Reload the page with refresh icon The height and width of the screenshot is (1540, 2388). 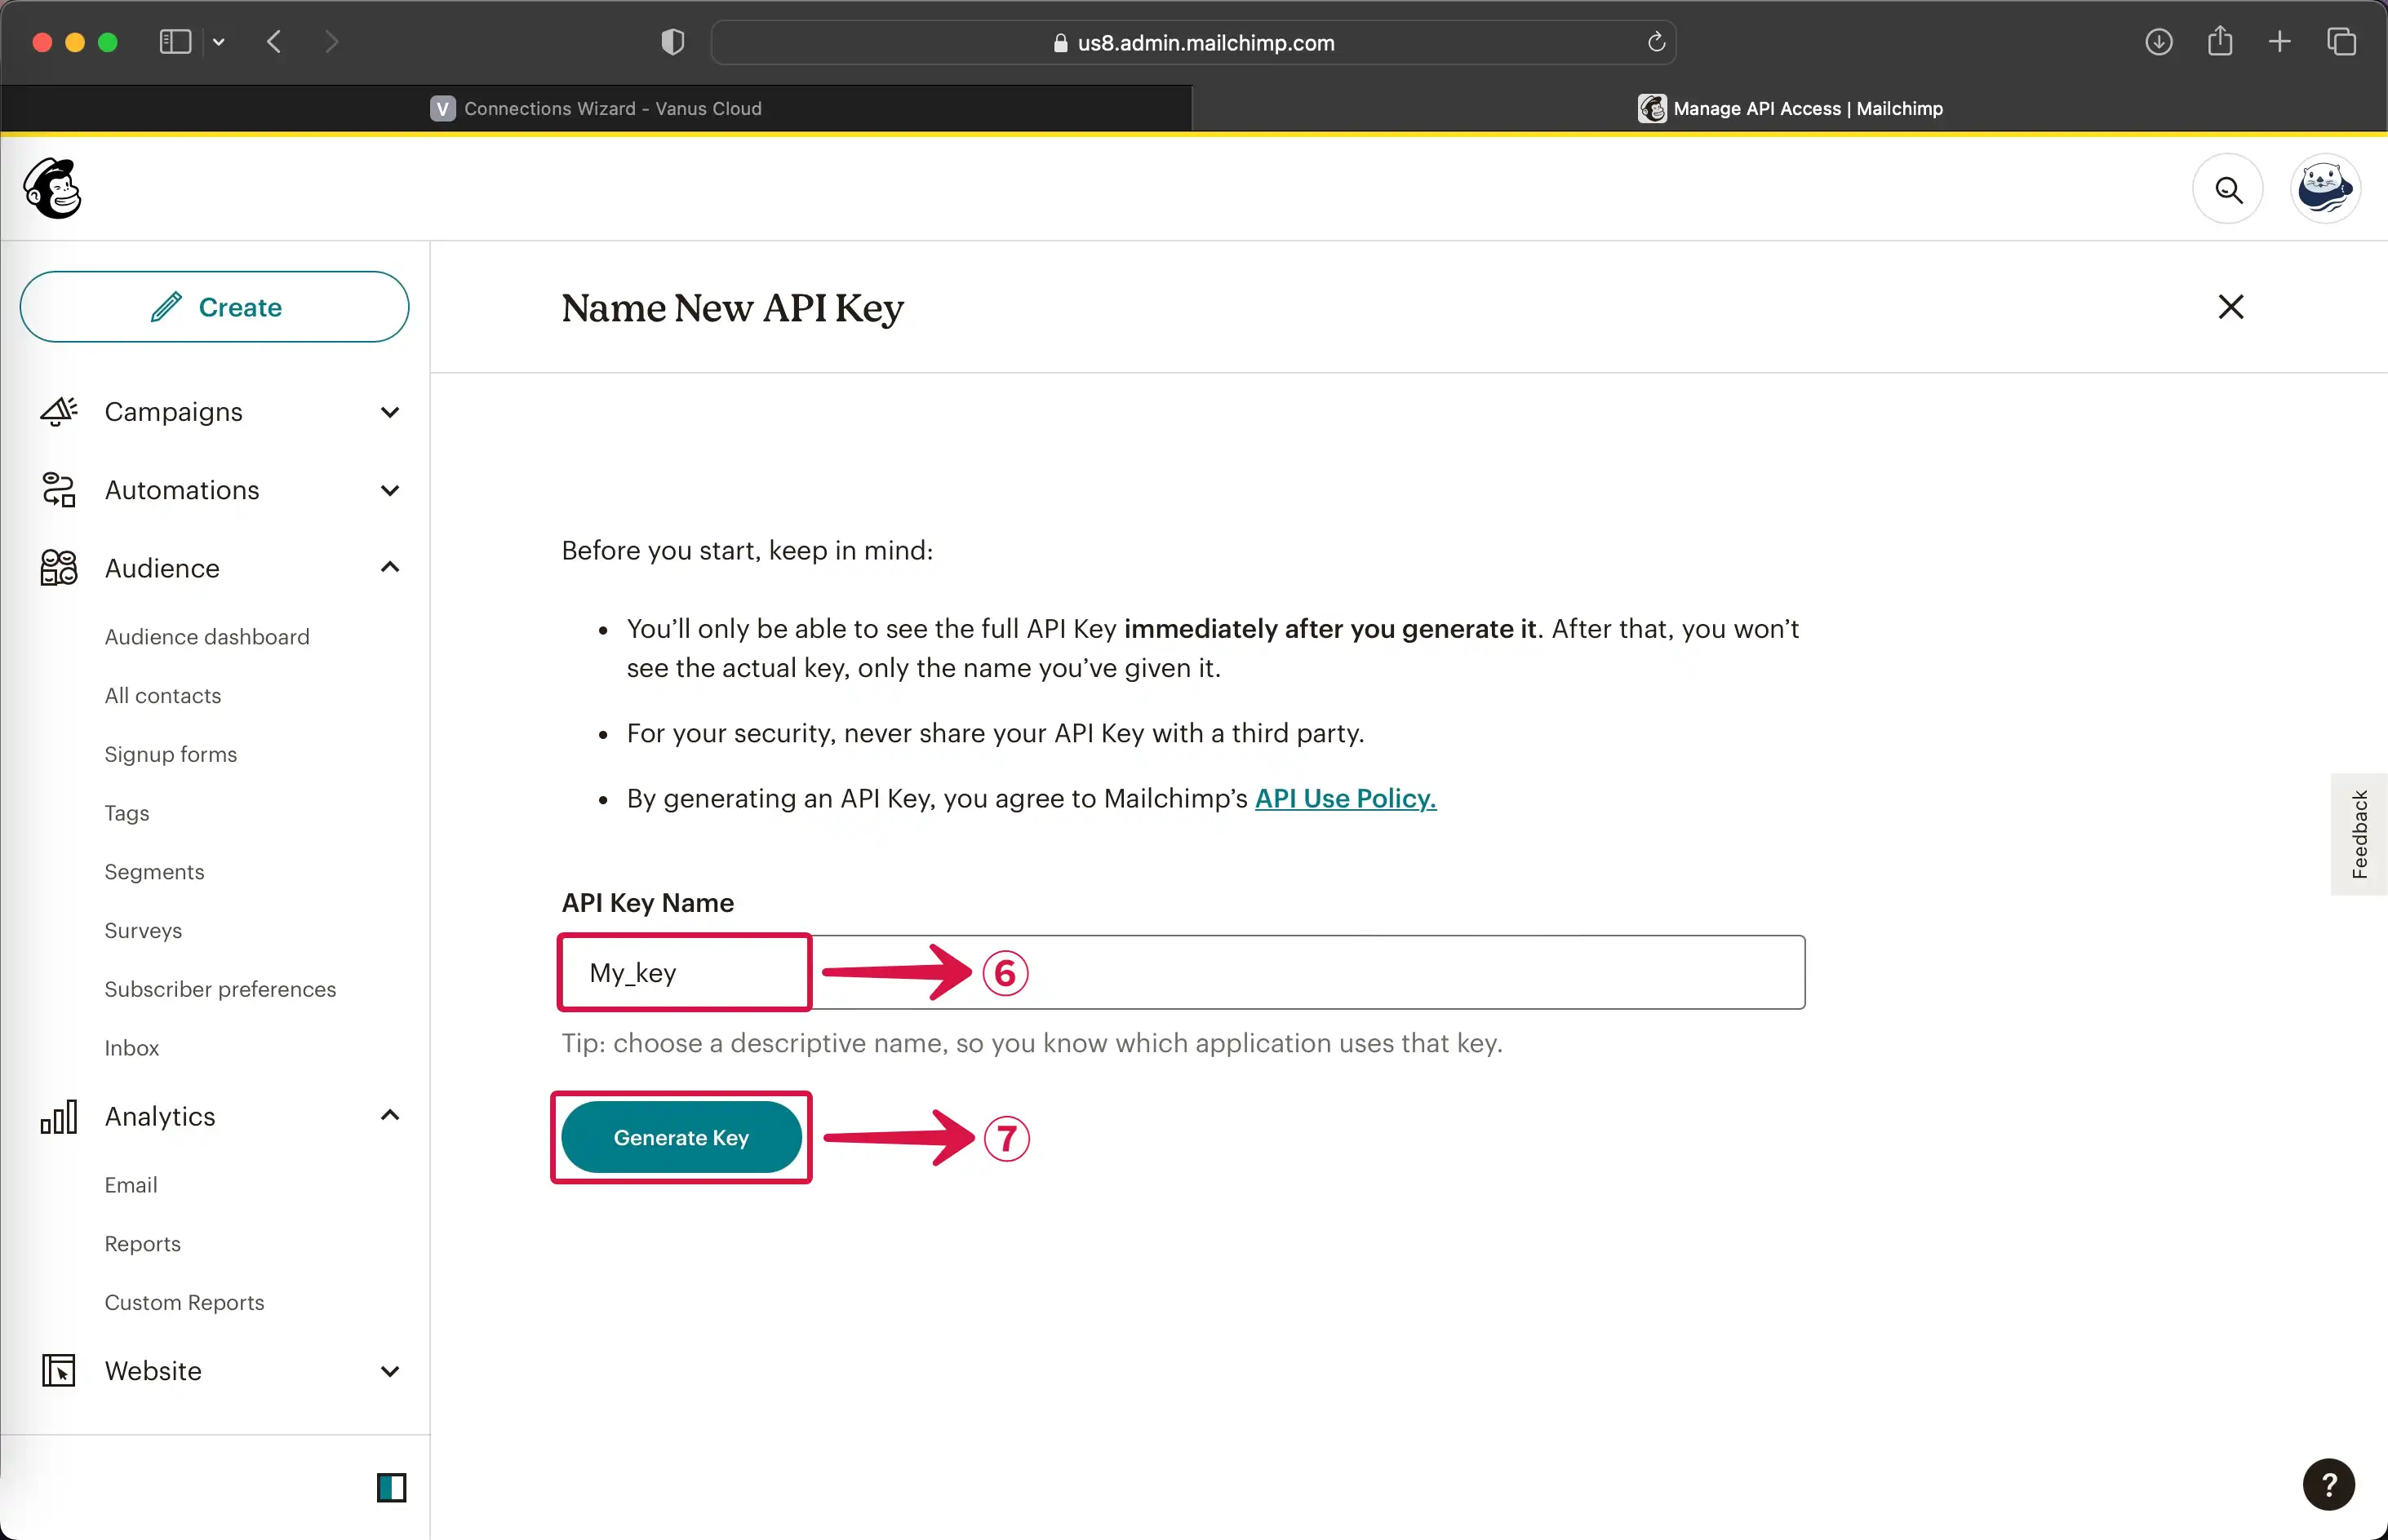pyautogui.click(x=1656, y=42)
